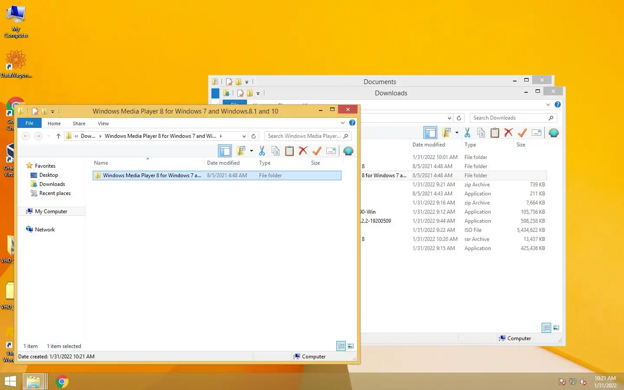The height and width of the screenshot is (390, 624).
Task: Click the red X Delete icon in Downloads window
Action: point(509,133)
